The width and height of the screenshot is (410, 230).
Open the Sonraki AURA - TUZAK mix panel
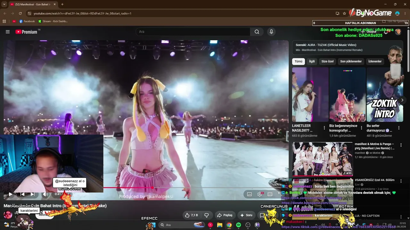tap(348, 47)
